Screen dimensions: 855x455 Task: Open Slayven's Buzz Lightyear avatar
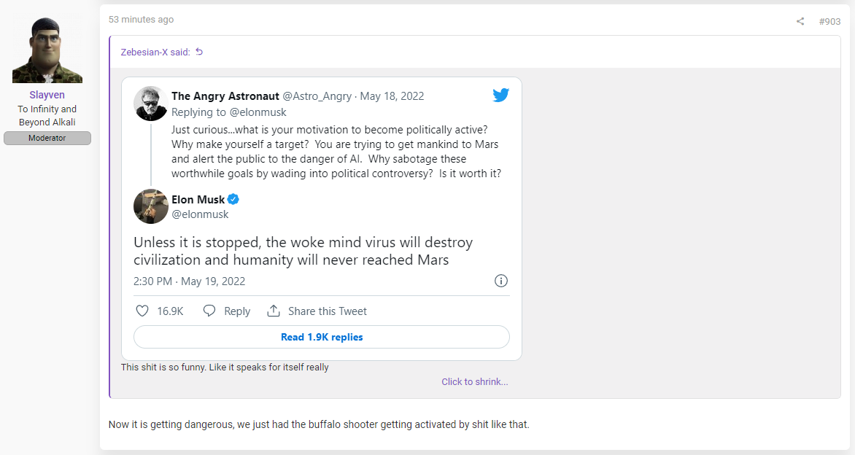(47, 50)
